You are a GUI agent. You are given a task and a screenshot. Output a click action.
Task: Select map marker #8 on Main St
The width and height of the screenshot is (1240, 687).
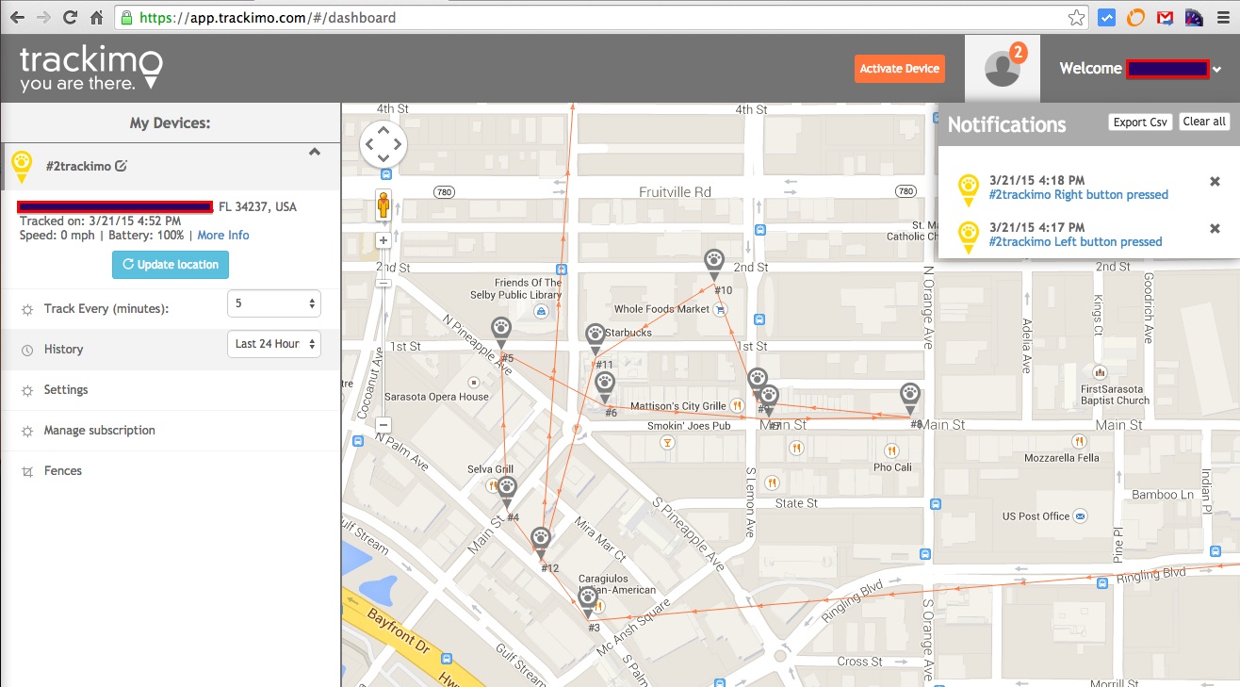click(x=909, y=399)
